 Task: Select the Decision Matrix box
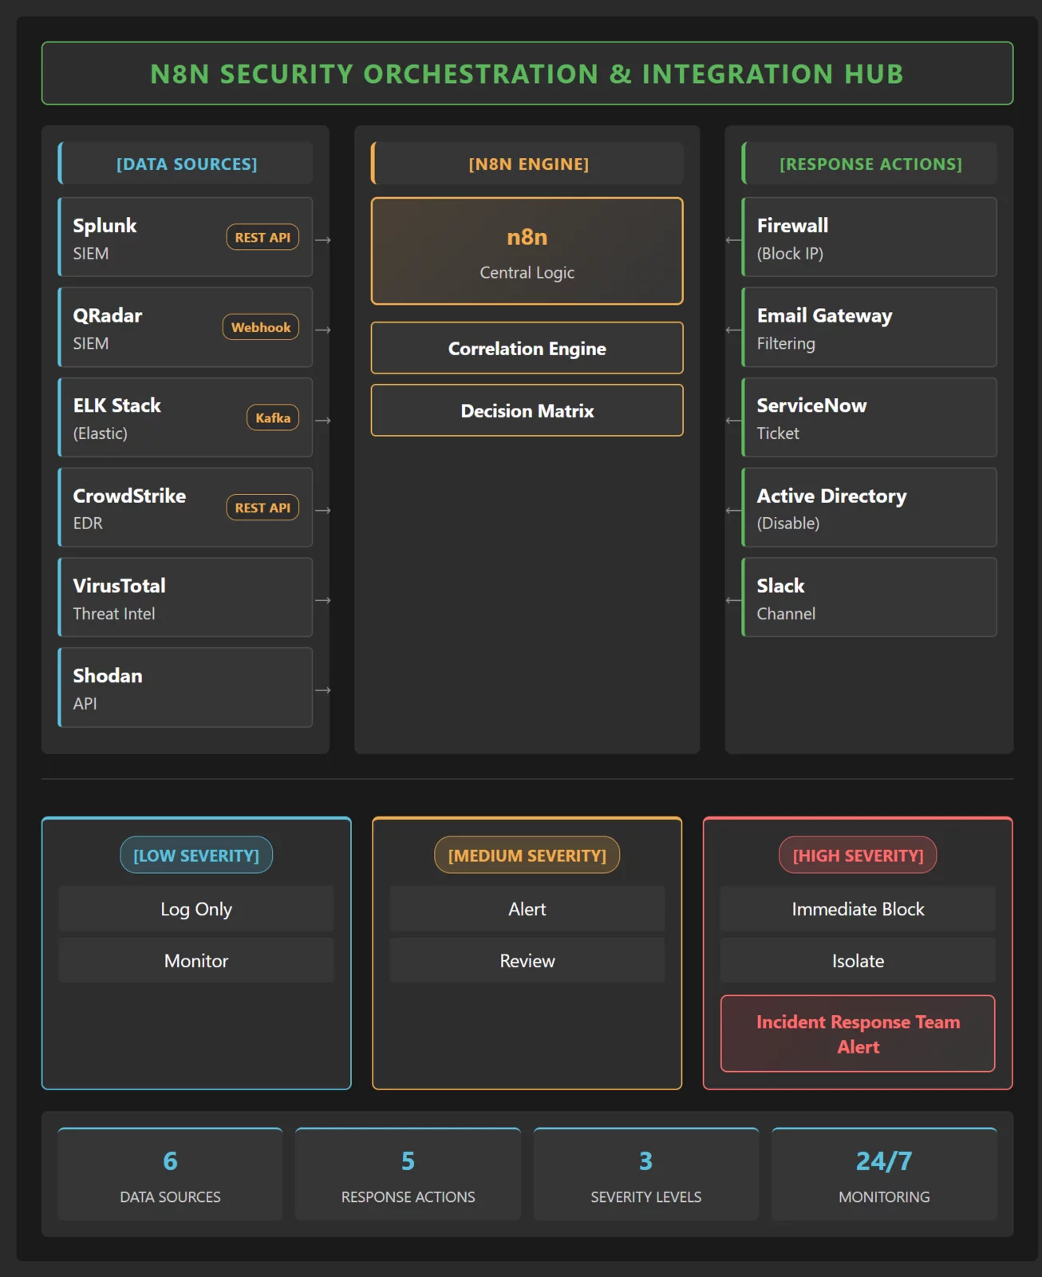(527, 410)
